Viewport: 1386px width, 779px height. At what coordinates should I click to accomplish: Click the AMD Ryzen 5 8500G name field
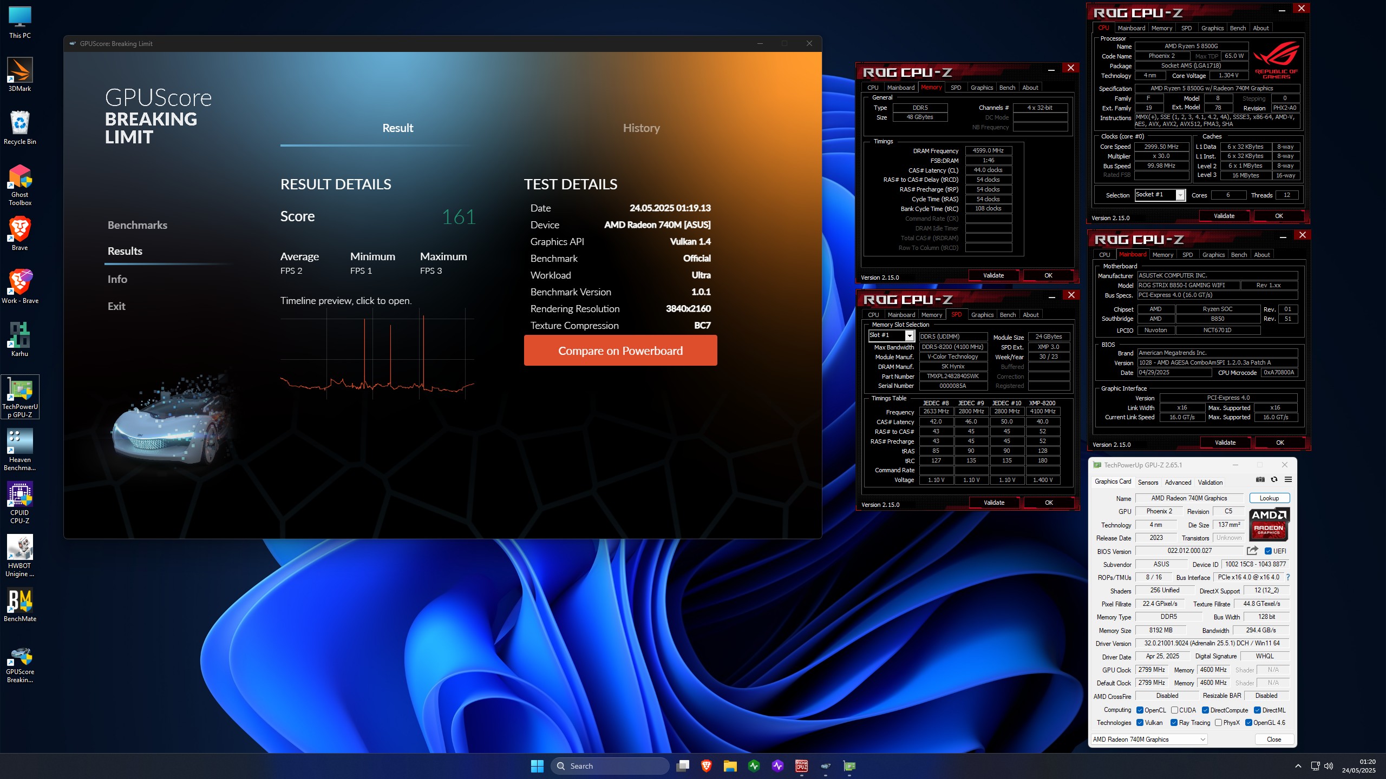coord(1191,47)
